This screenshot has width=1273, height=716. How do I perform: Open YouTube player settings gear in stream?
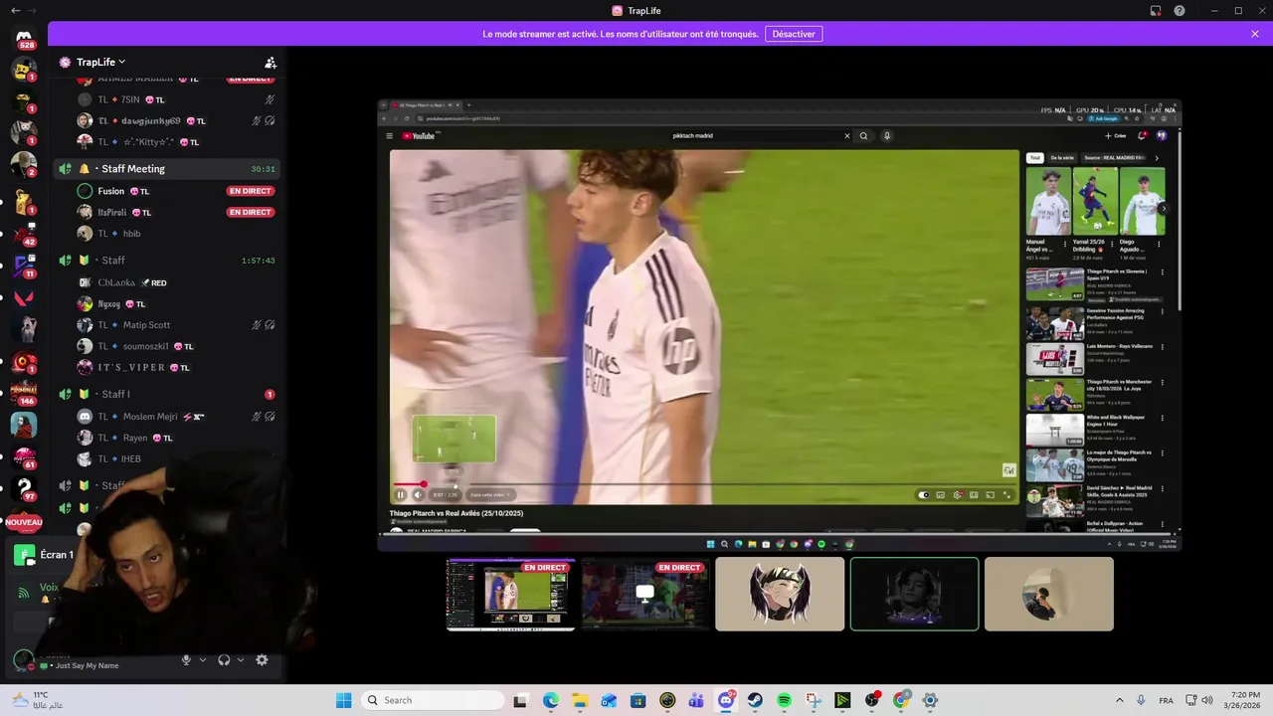click(958, 495)
